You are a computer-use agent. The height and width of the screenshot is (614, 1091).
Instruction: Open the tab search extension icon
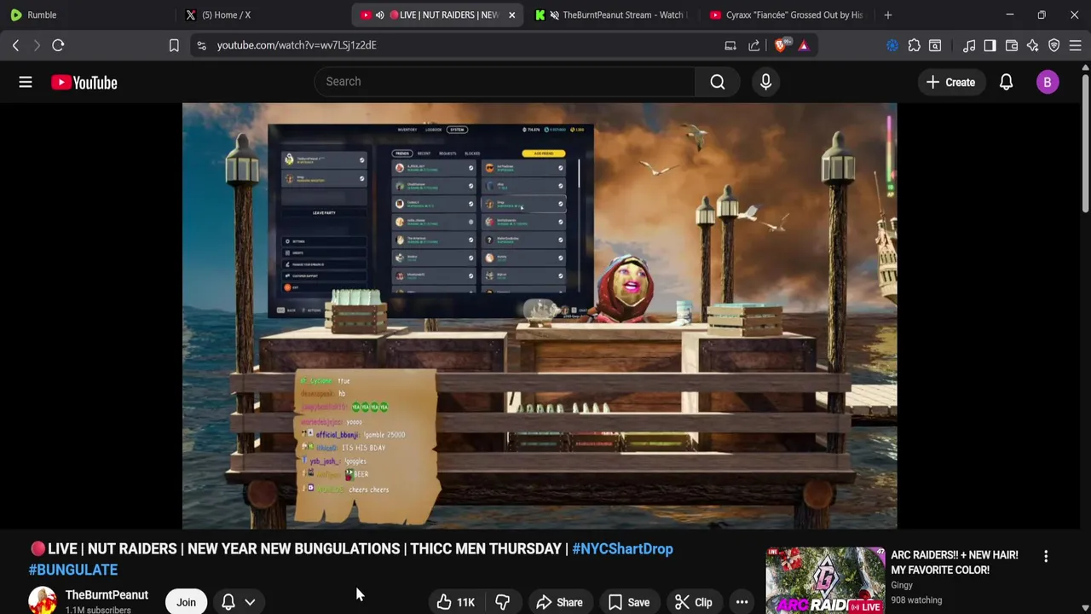tap(935, 45)
